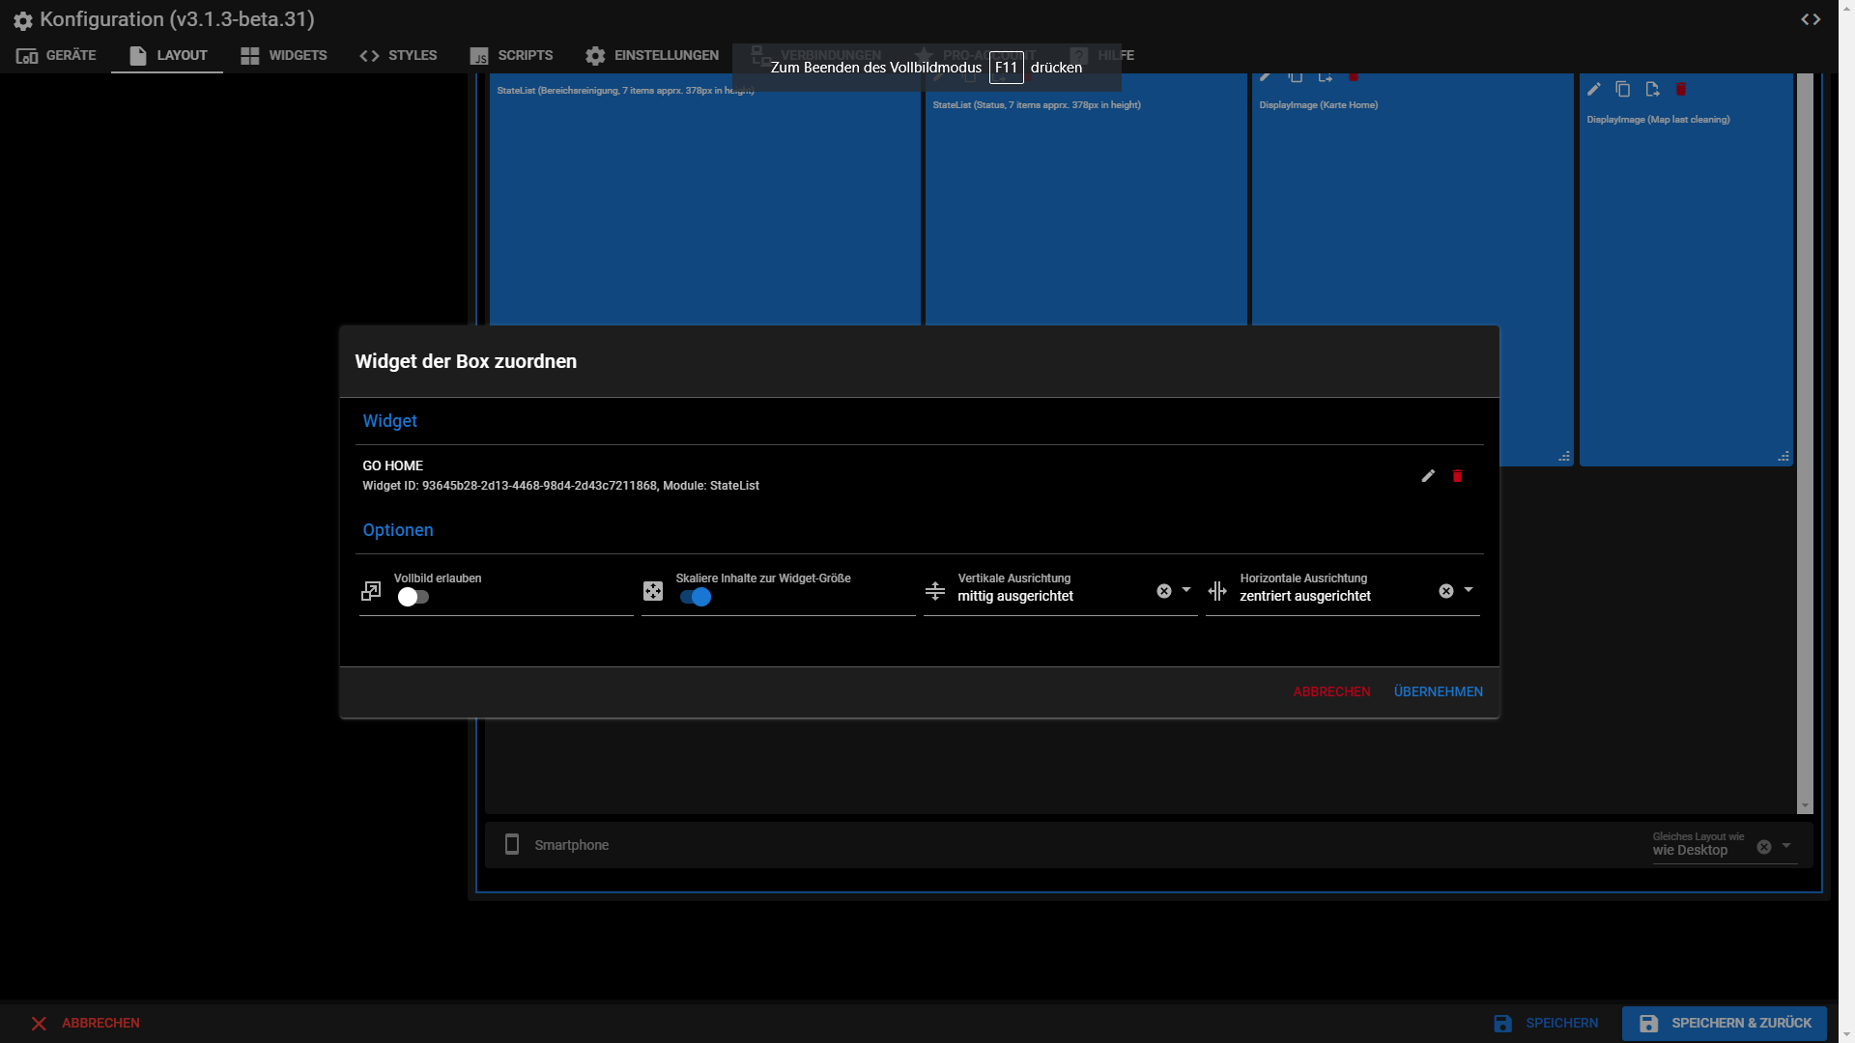Image resolution: width=1855 pixels, height=1043 pixels.
Task: Click the Smartphone row label
Action: [x=572, y=845]
